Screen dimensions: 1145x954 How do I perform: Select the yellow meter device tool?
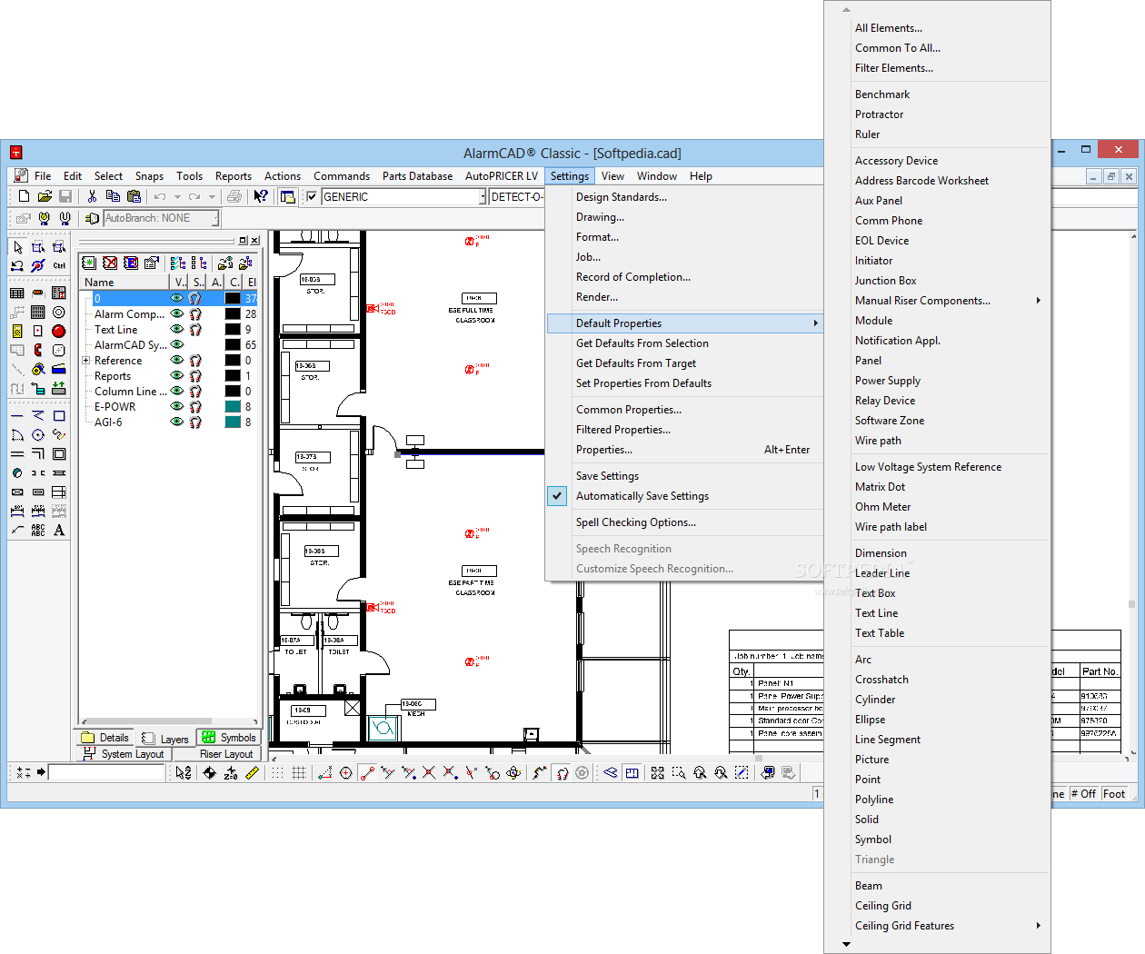(17, 331)
